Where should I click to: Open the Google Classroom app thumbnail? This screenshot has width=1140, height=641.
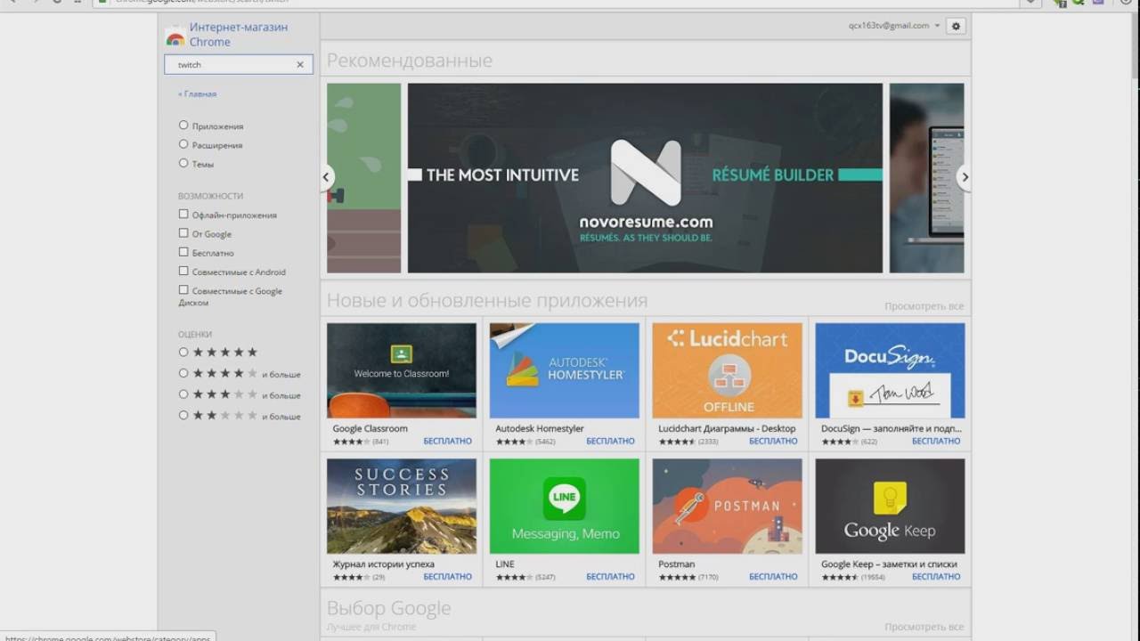point(402,370)
